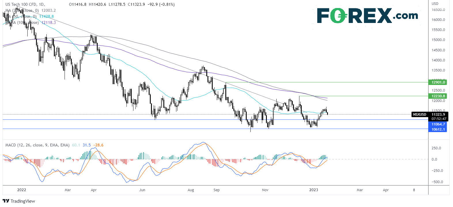Click the 11428.8 MA 50 value

point(47,16)
